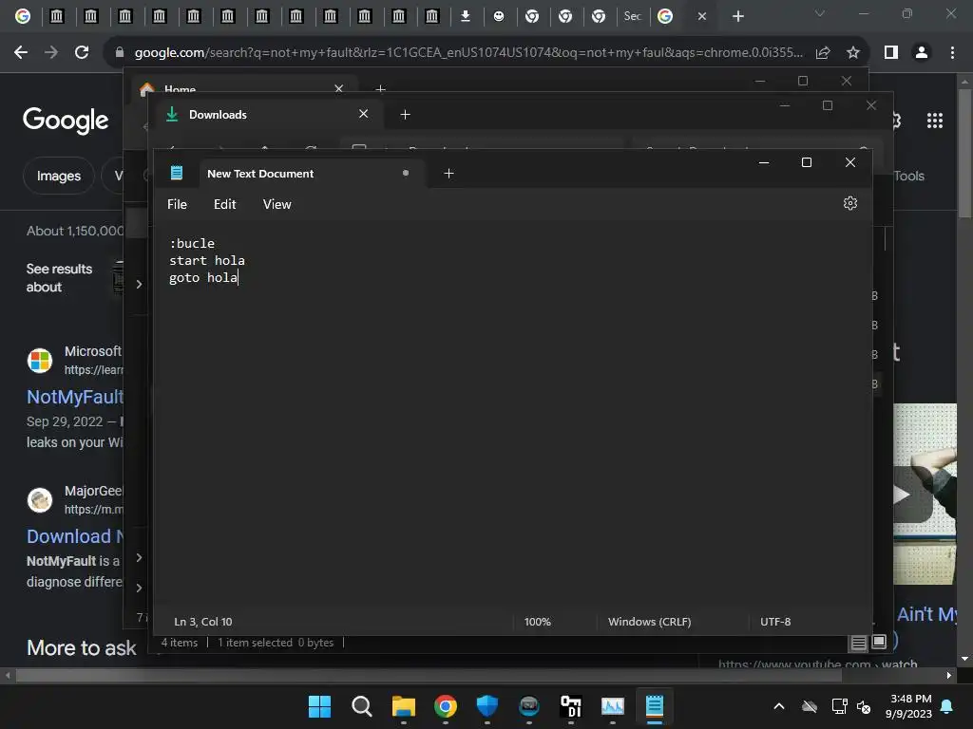Open Windows Security shield taskbar icon
Image resolution: width=973 pixels, height=729 pixels.
(487, 706)
